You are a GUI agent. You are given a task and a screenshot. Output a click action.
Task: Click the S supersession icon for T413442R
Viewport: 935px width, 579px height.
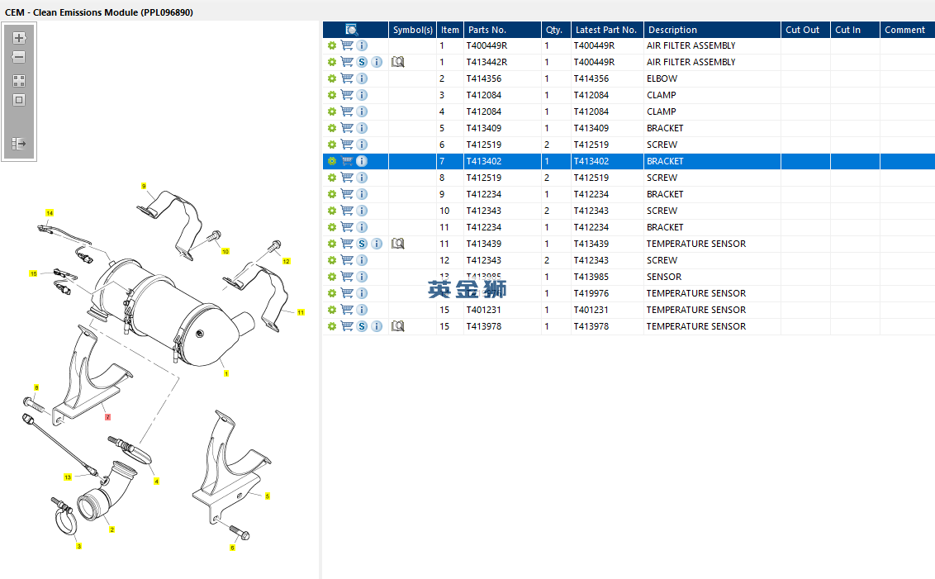tap(362, 62)
